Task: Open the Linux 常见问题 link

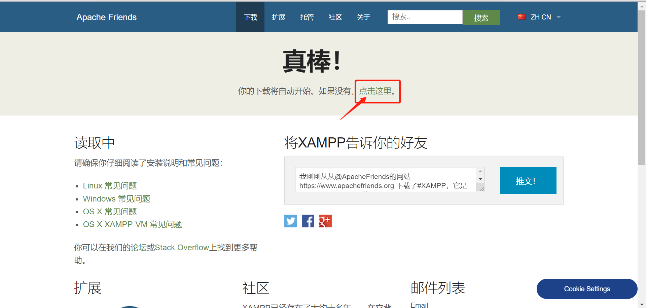Action: [x=109, y=185]
